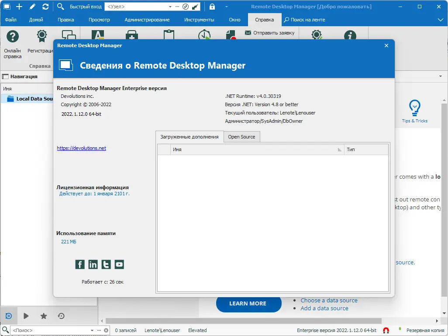The height and width of the screenshot is (336, 448).
Task: Open the devolutions.net link
Action: pyautogui.click(x=81, y=148)
